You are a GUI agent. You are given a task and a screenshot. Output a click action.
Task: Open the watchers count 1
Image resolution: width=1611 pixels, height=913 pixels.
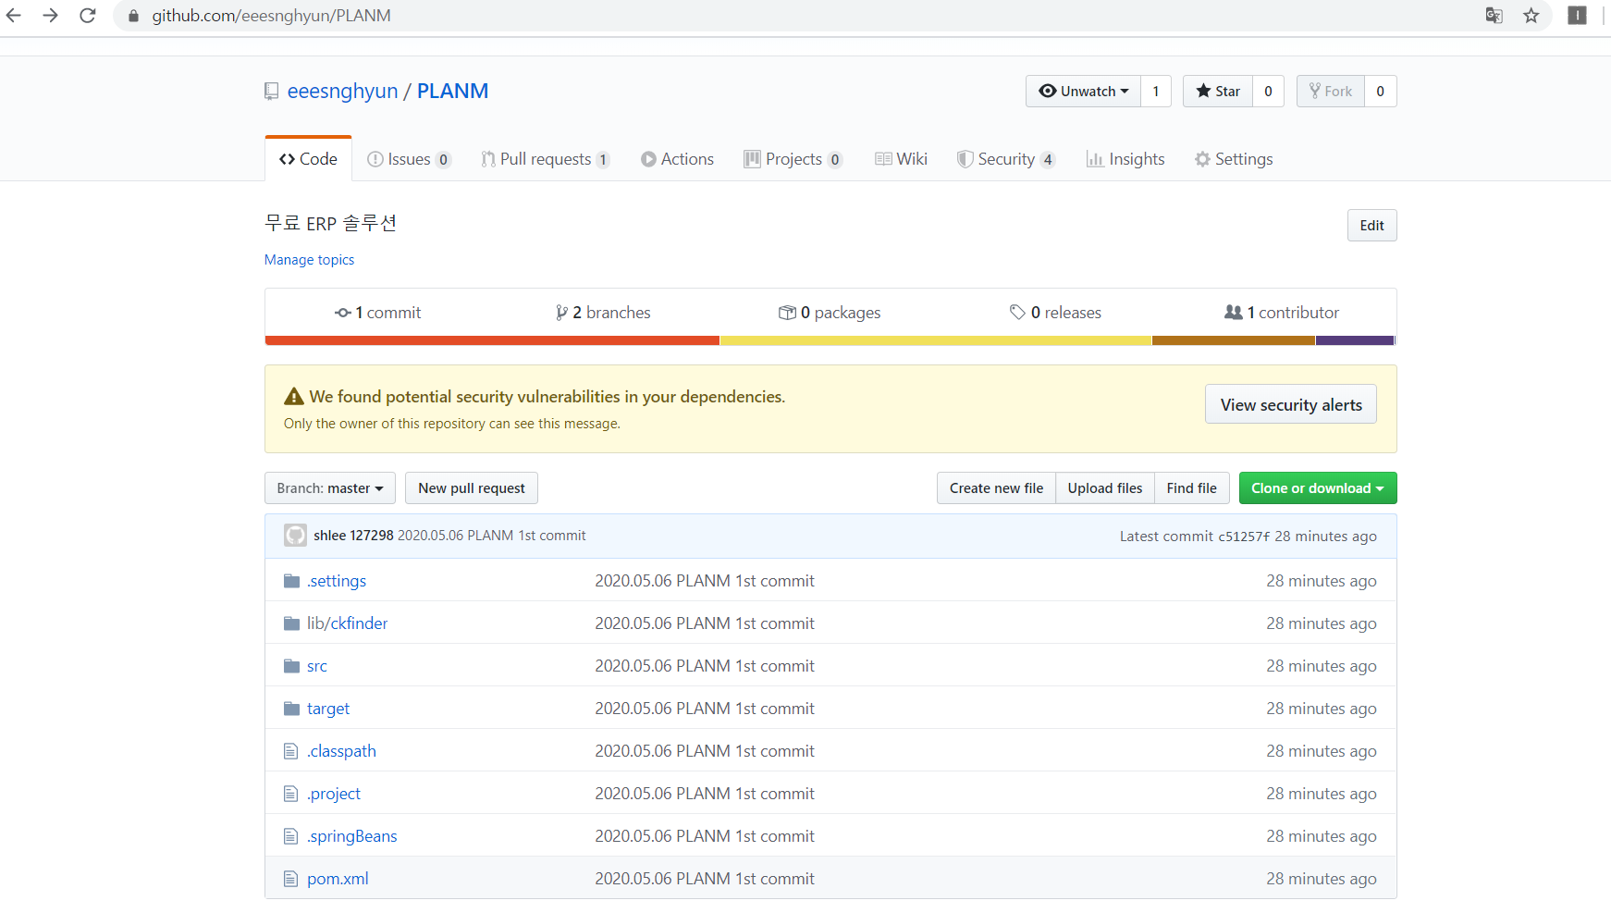pyautogui.click(x=1156, y=92)
